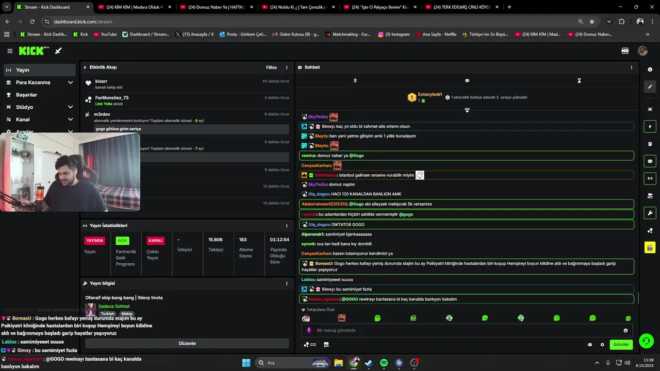Click the KAPALI multistream badge
The height and width of the screenshot is (371, 660).
point(155,241)
